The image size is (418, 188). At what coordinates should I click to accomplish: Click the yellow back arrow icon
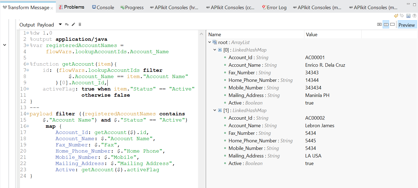pyautogui.click(x=396, y=16)
